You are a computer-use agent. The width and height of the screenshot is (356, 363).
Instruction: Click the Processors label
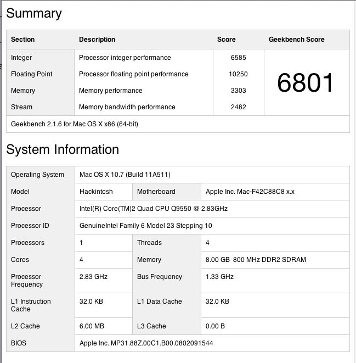pos(27,243)
